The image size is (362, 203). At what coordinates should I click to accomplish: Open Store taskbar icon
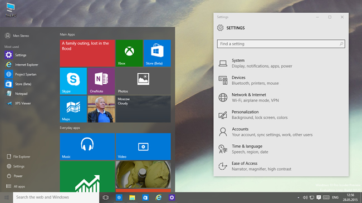tap(145, 197)
